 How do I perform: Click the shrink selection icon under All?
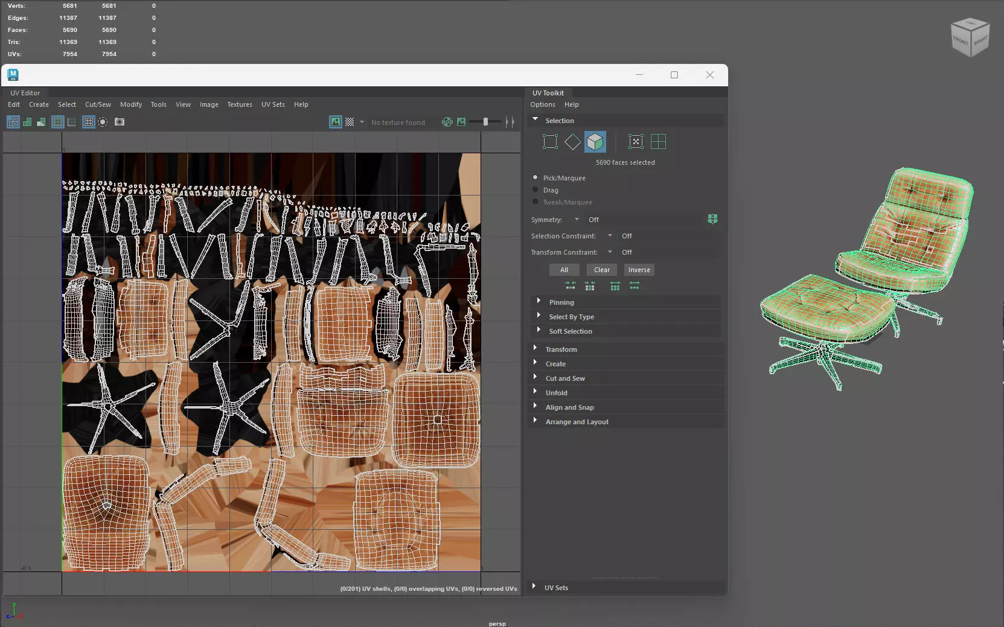click(x=571, y=285)
